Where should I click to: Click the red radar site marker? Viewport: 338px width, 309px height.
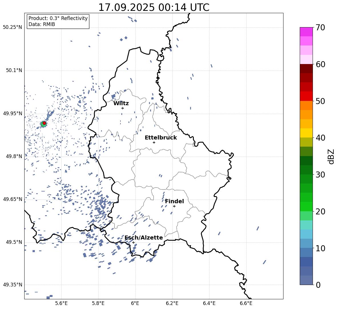pyautogui.click(x=44, y=123)
